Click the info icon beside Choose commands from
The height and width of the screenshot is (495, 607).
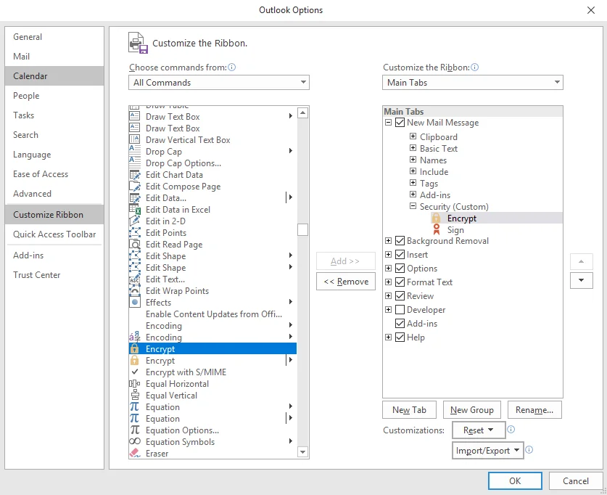[231, 67]
